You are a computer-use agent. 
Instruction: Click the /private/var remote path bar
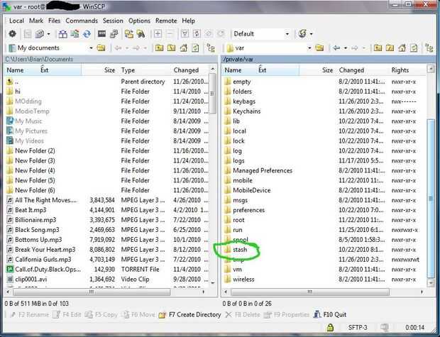click(327, 59)
